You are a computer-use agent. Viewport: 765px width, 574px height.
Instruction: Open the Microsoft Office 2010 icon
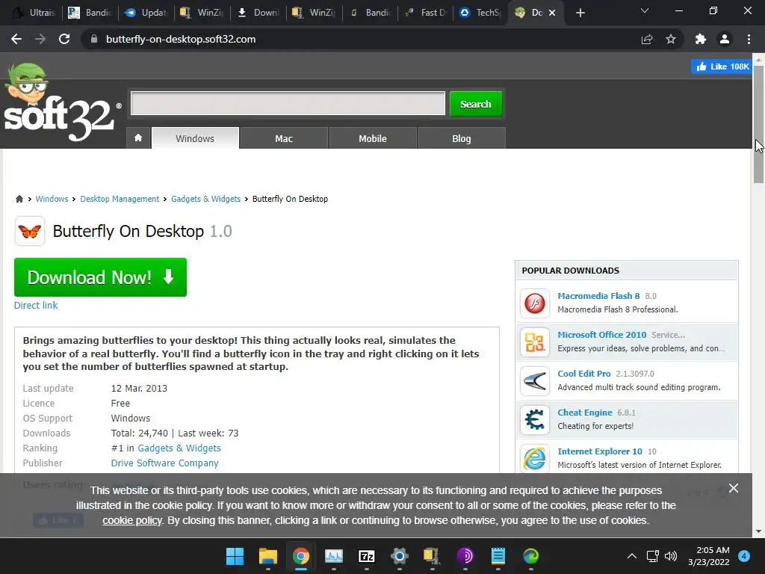pyautogui.click(x=535, y=342)
